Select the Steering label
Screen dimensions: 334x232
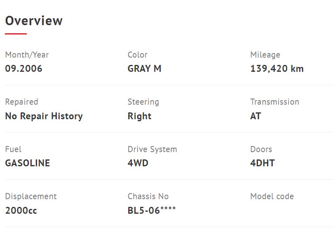(x=143, y=102)
